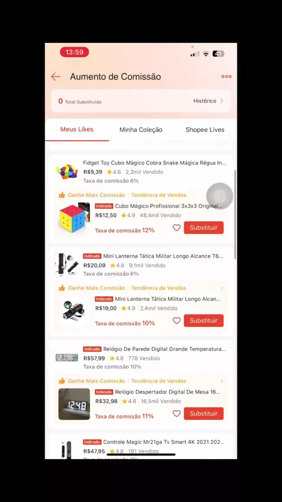Click the vertical scrollbar indicator
The width and height of the screenshot is (282, 502).
point(236,215)
